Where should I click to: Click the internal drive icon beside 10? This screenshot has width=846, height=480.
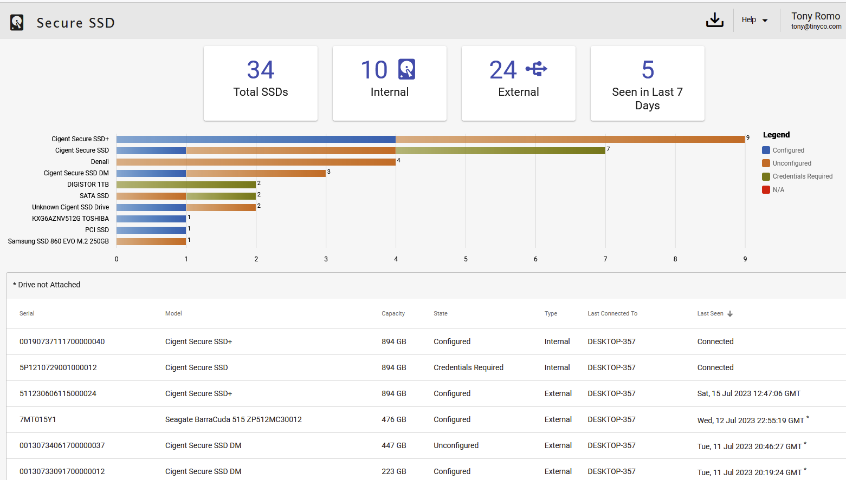(406, 69)
